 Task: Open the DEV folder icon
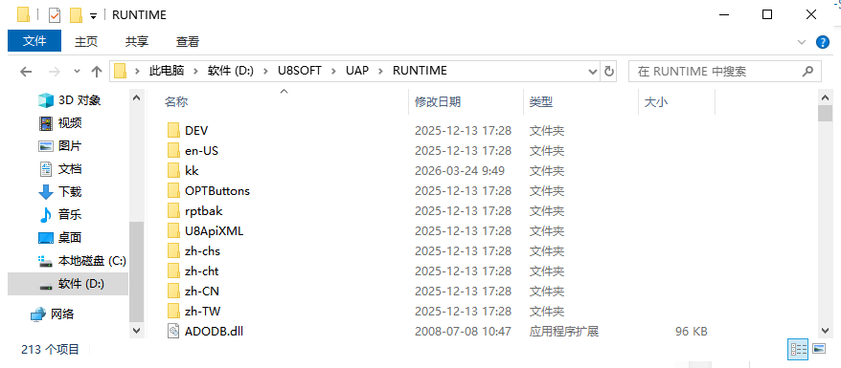click(173, 131)
